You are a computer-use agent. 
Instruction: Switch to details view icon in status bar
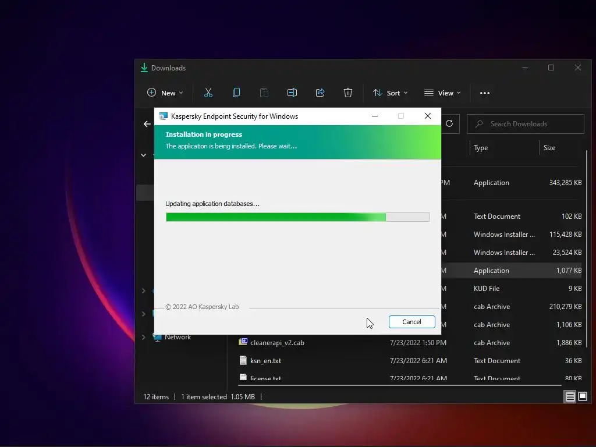coord(570,397)
